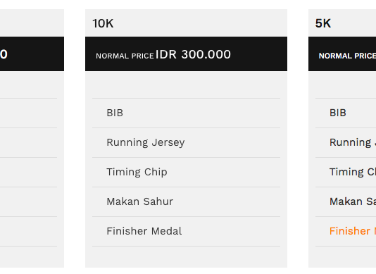376x274 pixels.
Task: Click the leftmost partially visible pricing card
Action: click(x=32, y=138)
